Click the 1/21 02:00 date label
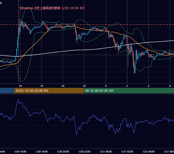This screenshot has height=154, width=174. coord(127,151)
